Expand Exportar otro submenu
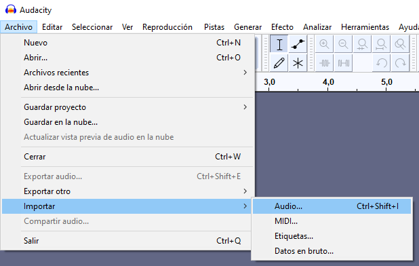The width and height of the screenshot is (419, 266). [x=127, y=191]
